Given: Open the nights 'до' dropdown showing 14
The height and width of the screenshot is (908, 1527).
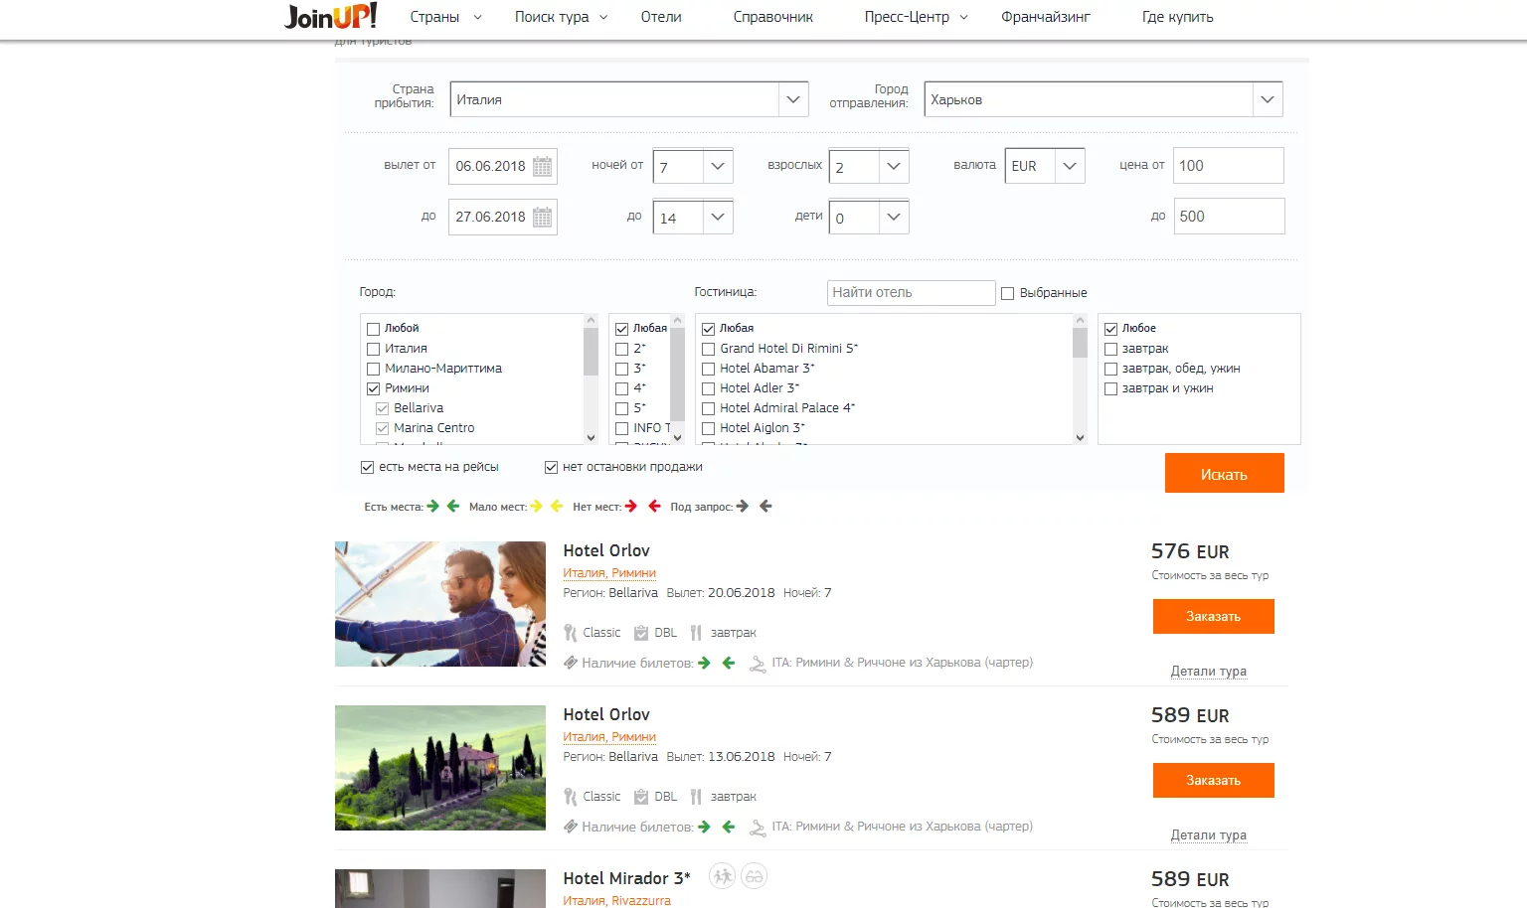Looking at the screenshot, I should click(693, 217).
